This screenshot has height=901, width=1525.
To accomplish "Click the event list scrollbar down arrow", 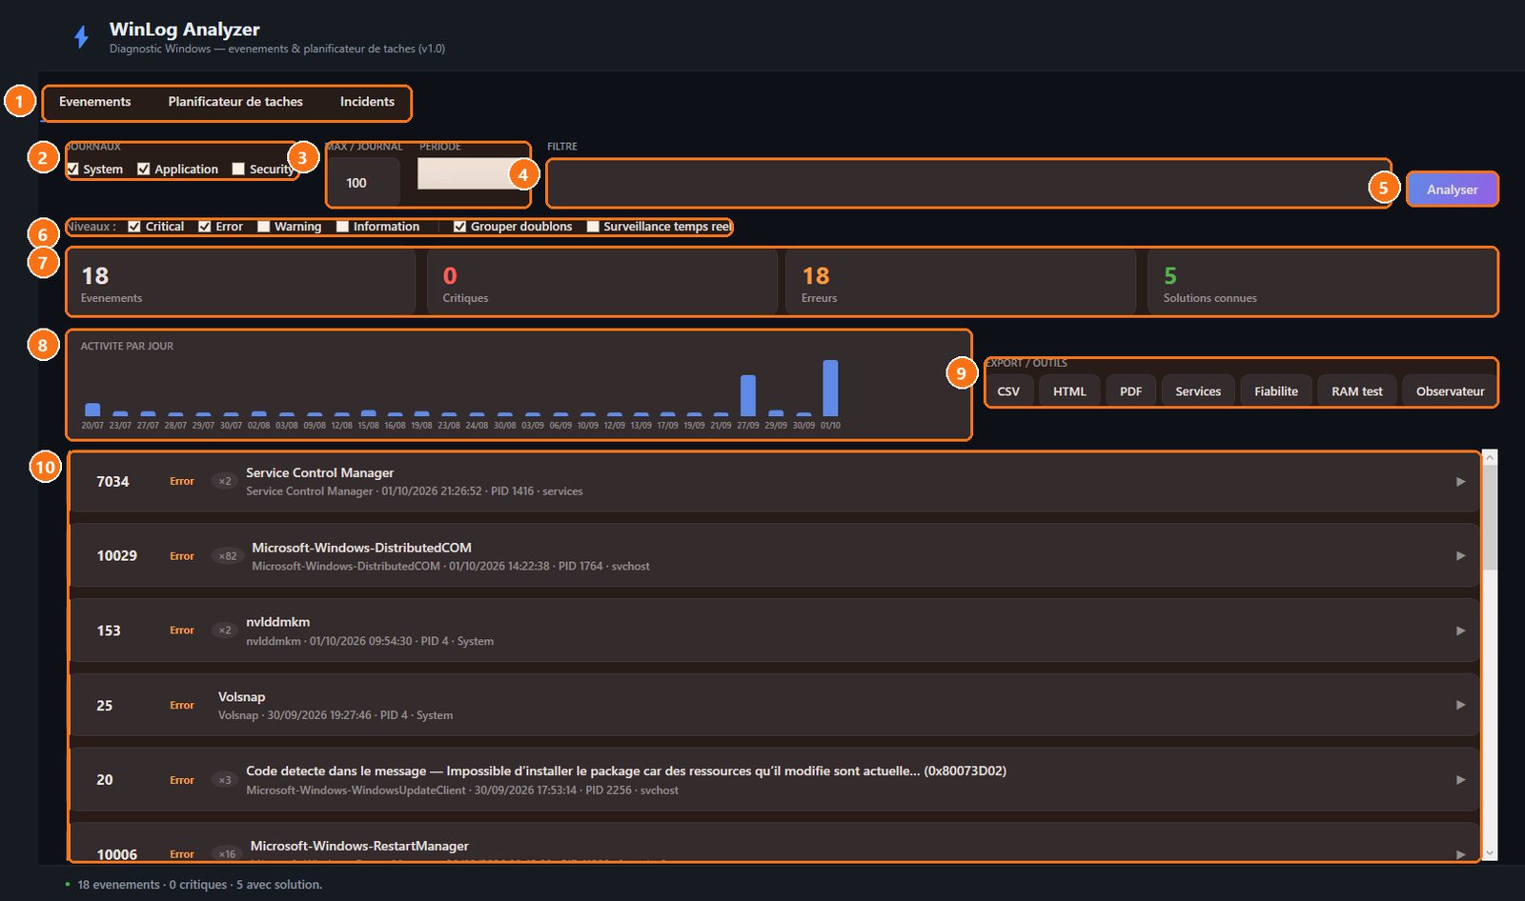I will pyautogui.click(x=1490, y=854).
